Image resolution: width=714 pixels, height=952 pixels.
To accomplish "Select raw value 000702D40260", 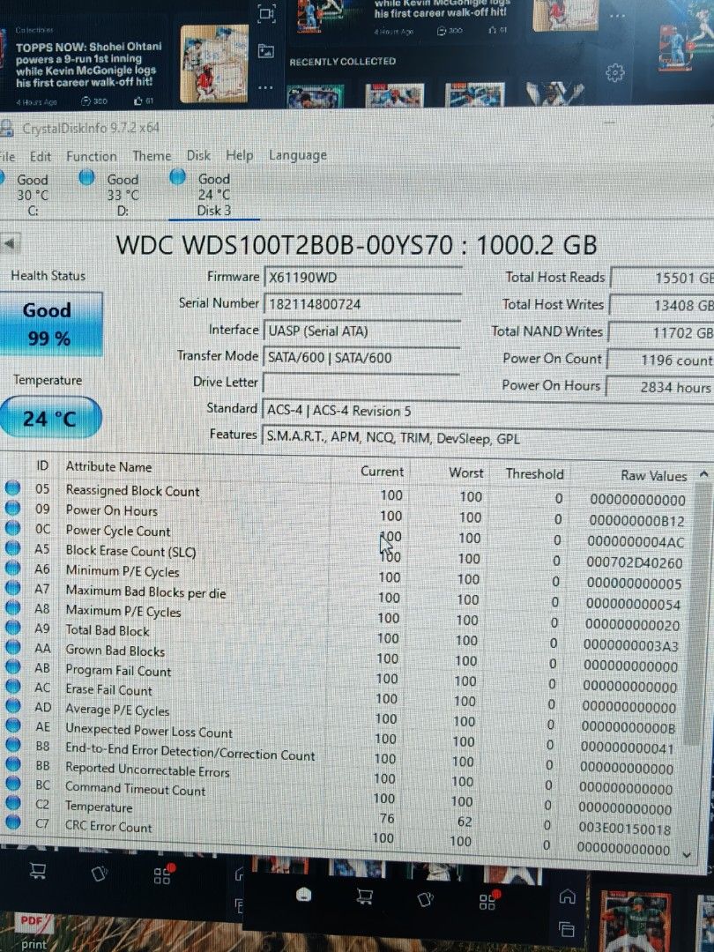I will [x=635, y=562].
